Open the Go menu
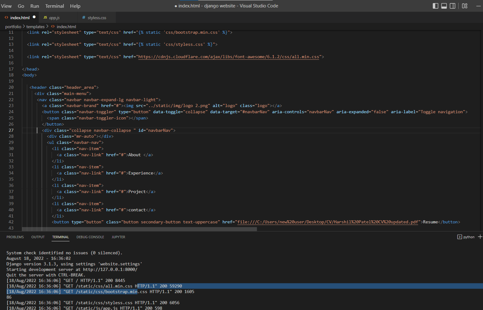The image size is (483, 310). point(21,6)
